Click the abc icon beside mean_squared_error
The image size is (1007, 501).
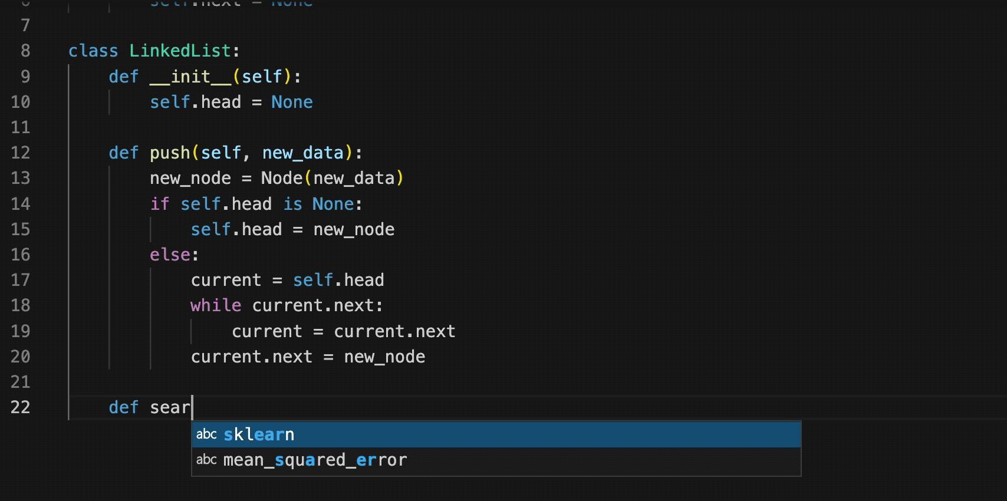tap(206, 460)
